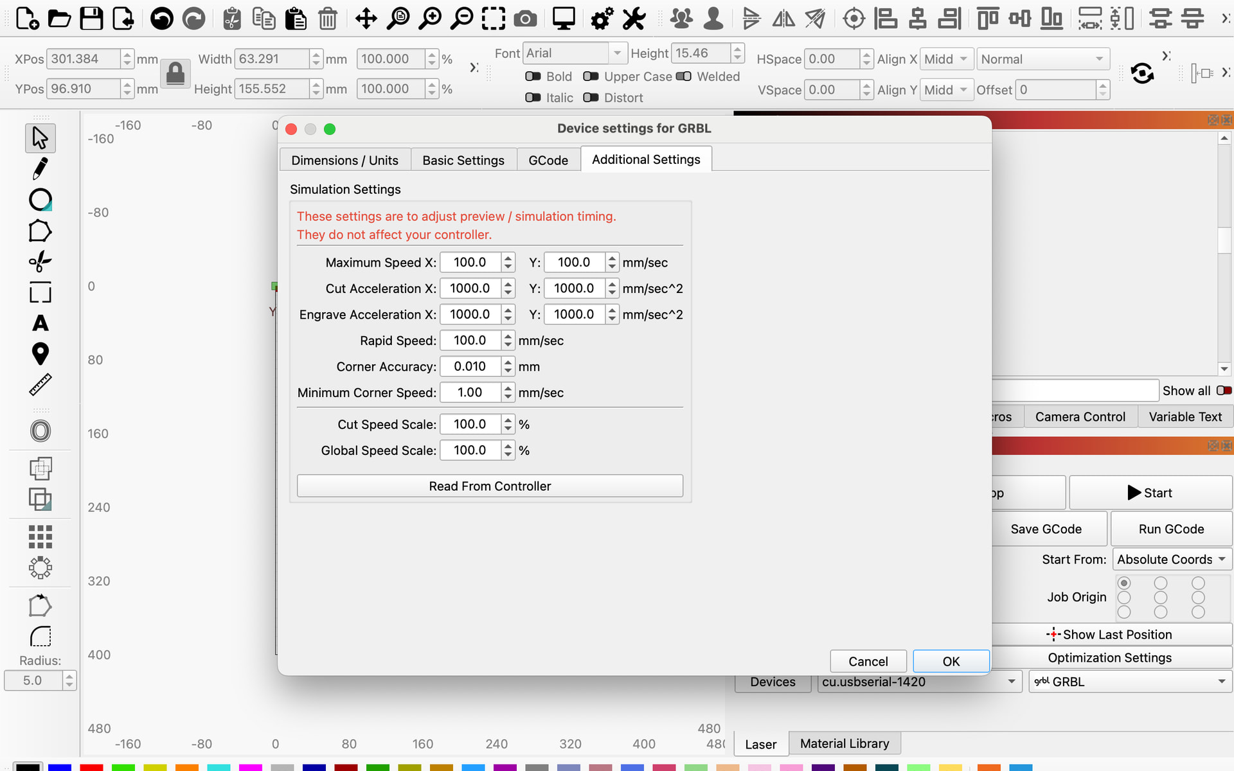Expand the Font Arial dropdown
Image resolution: width=1234 pixels, height=771 pixels.
(x=616, y=53)
